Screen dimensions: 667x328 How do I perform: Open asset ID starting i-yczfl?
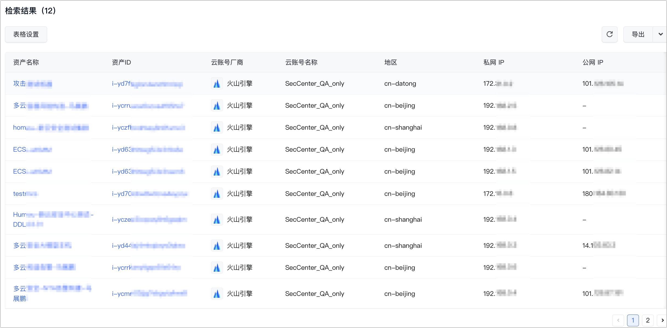click(x=148, y=127)
